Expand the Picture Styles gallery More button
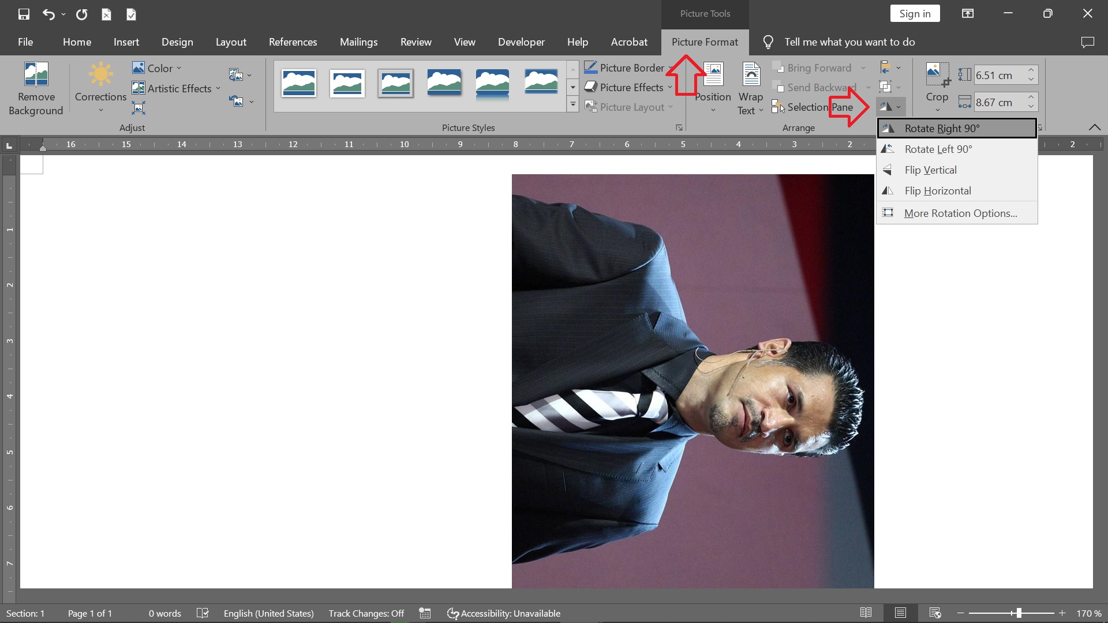Screen dimensions: 1108x623 point(572,105)
